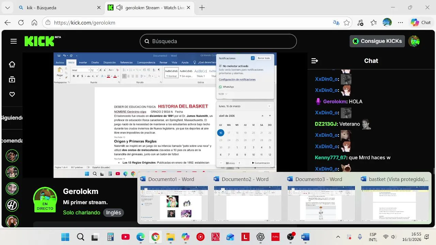The height and width of the screenshot is (245, 436).
Task: Open the Edge media control icon
Action: tap(360, 22)
